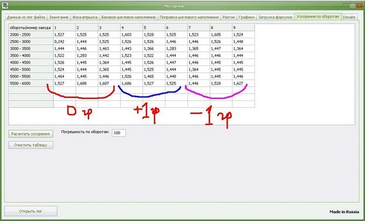This screenshot has height=221, width=365.
Task: Select the Donate tab
Action: pos(349,18)
